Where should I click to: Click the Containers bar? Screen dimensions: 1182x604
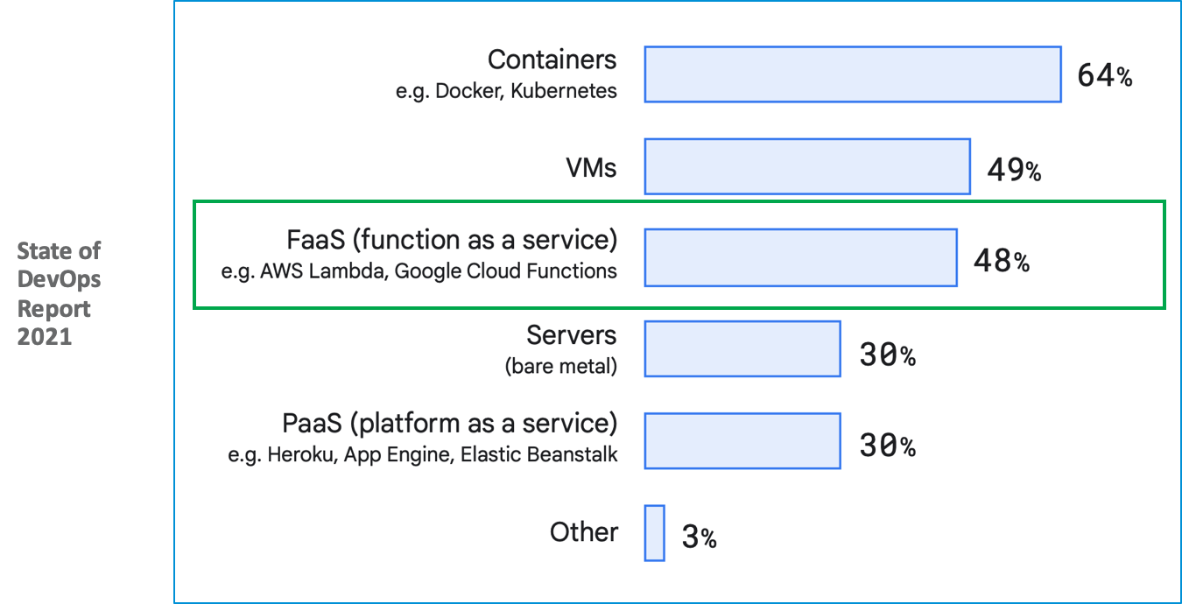pos(853,74)
